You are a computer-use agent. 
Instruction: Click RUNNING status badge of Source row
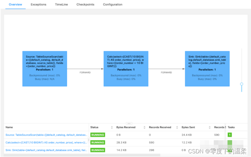click(98, 135)
